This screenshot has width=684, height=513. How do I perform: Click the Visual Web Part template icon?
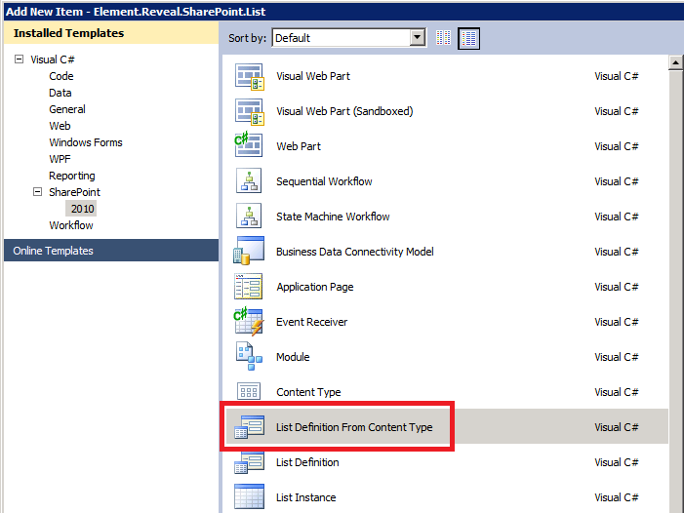[249, 77]
